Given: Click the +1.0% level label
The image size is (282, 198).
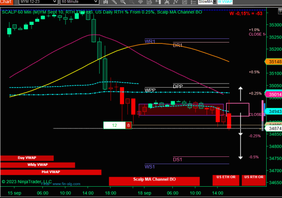Looking at the screenshot, I should [x=254, y=30].
